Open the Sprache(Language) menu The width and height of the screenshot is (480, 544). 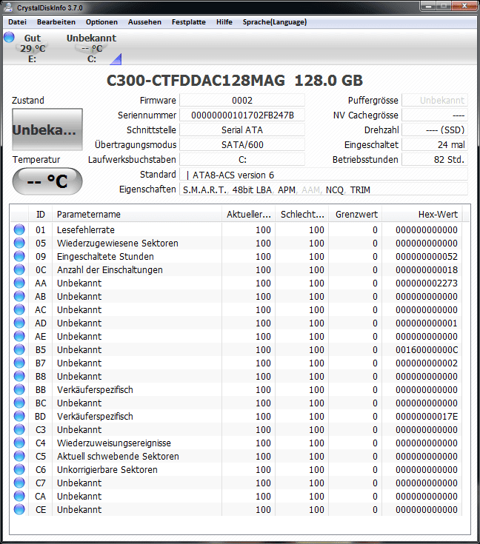pyautogui.click(x=274, y=22)
